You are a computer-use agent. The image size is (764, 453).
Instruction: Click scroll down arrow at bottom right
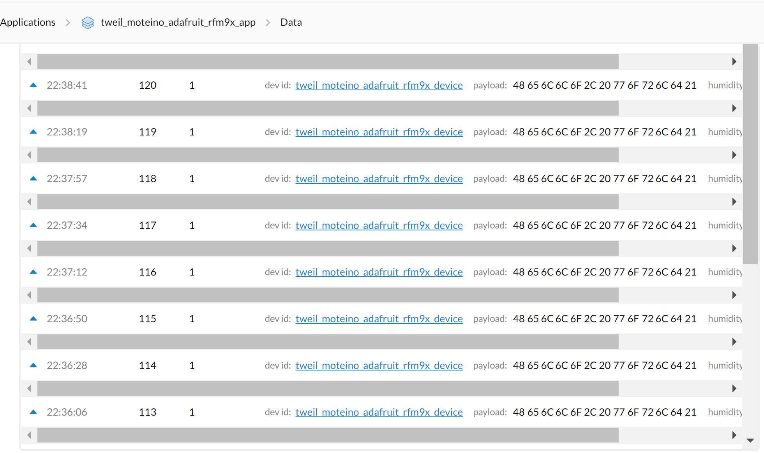point(750,441)
